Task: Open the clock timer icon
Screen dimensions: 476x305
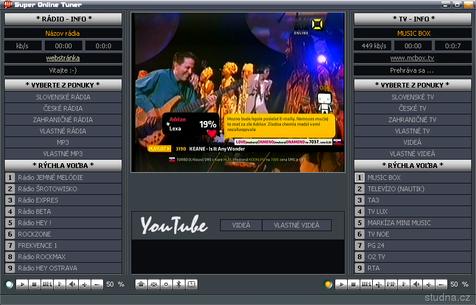Action: (191, 284)
